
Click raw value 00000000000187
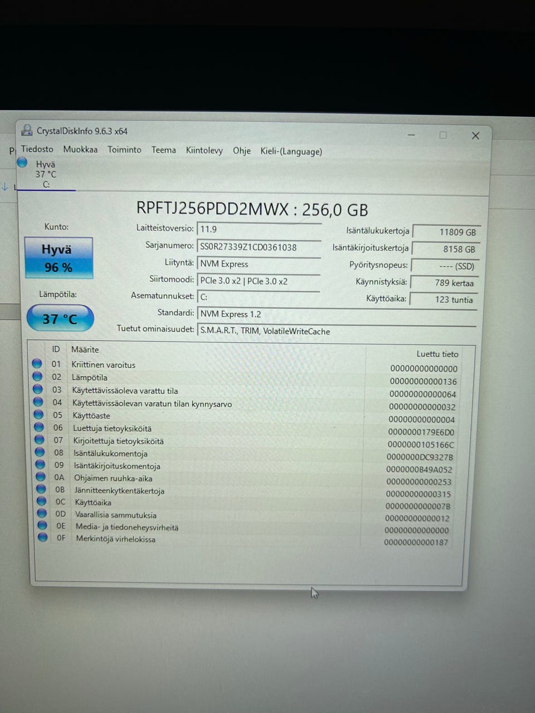(x=416, y=542)
